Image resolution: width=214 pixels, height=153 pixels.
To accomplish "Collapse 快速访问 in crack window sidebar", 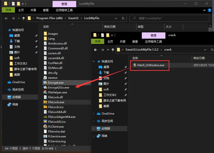I will (93, 61).
